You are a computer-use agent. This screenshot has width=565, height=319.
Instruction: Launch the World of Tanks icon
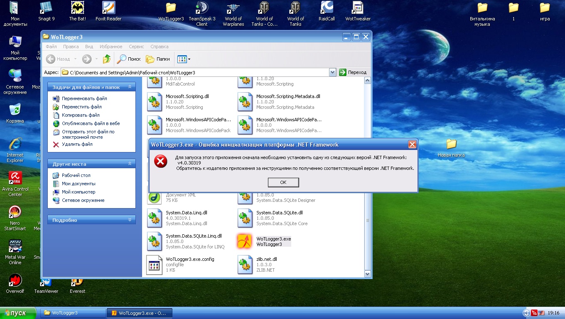point(295,14)
